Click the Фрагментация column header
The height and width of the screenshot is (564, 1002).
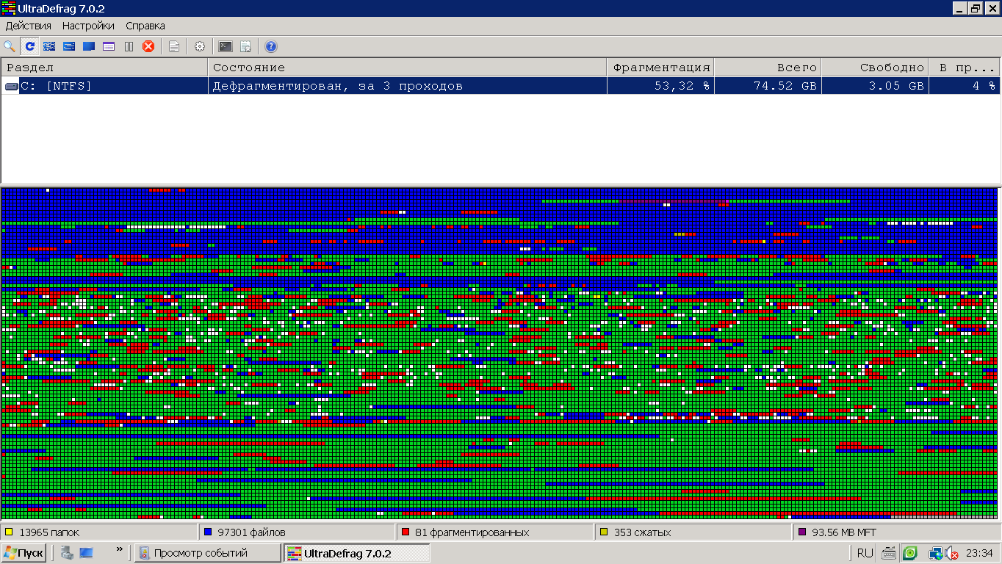(660, 68)
